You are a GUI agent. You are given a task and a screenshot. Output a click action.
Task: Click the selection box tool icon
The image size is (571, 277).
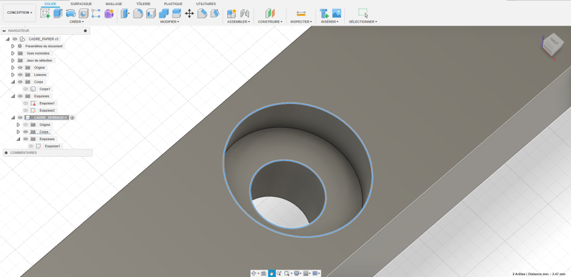363,13
